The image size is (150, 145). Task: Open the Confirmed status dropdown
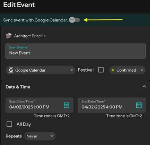[x=127, y=70]
